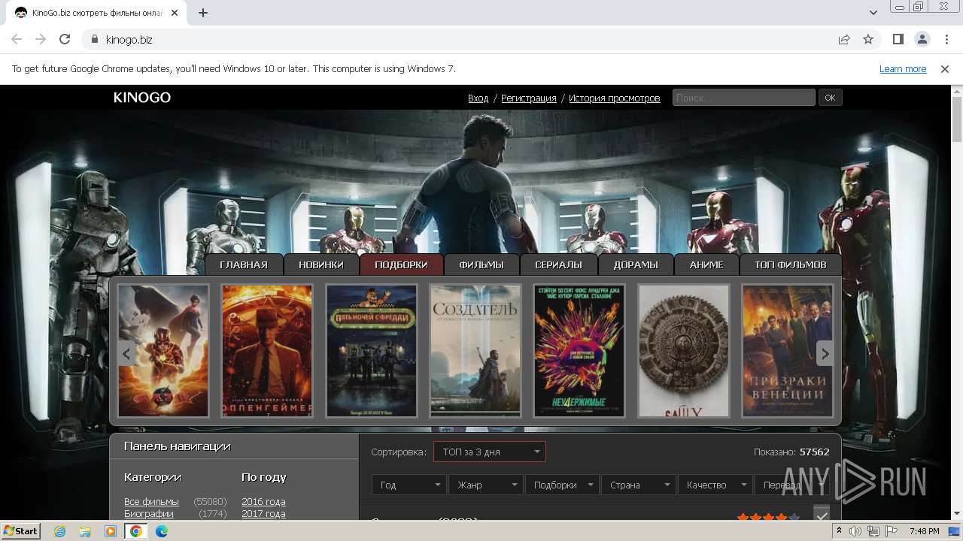Bookmark this page with the star icon
963x541 pixels.
tap(868, 39)
